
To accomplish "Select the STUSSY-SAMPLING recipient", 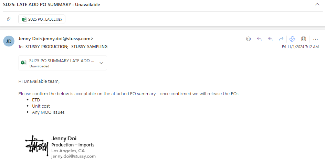I will (89, 47).
